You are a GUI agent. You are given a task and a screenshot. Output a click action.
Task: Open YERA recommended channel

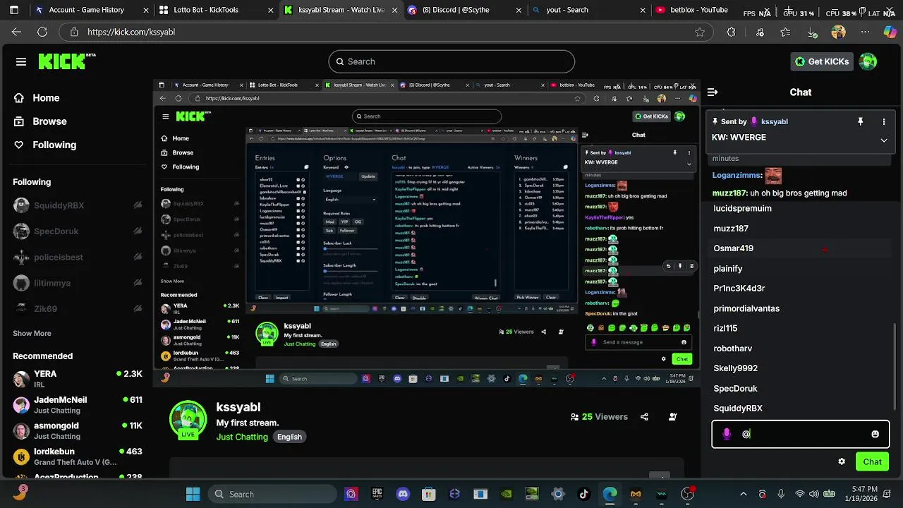(x=78, y=379)
